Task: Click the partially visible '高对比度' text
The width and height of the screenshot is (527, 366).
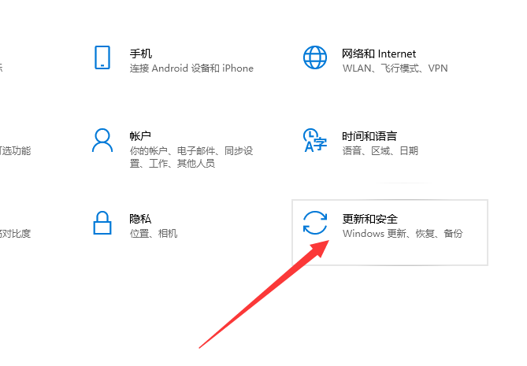Action: 15,233
